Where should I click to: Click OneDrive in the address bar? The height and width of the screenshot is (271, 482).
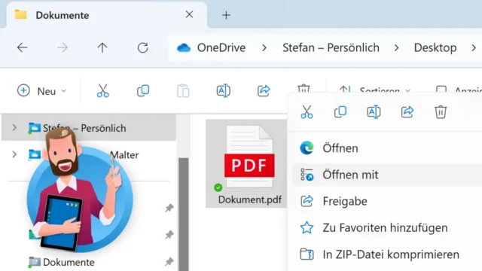click(221, 47)
